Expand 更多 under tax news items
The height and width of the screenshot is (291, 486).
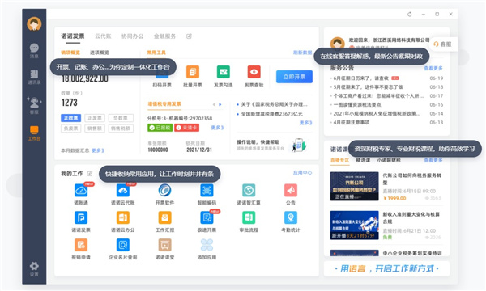tap(305, 123)
